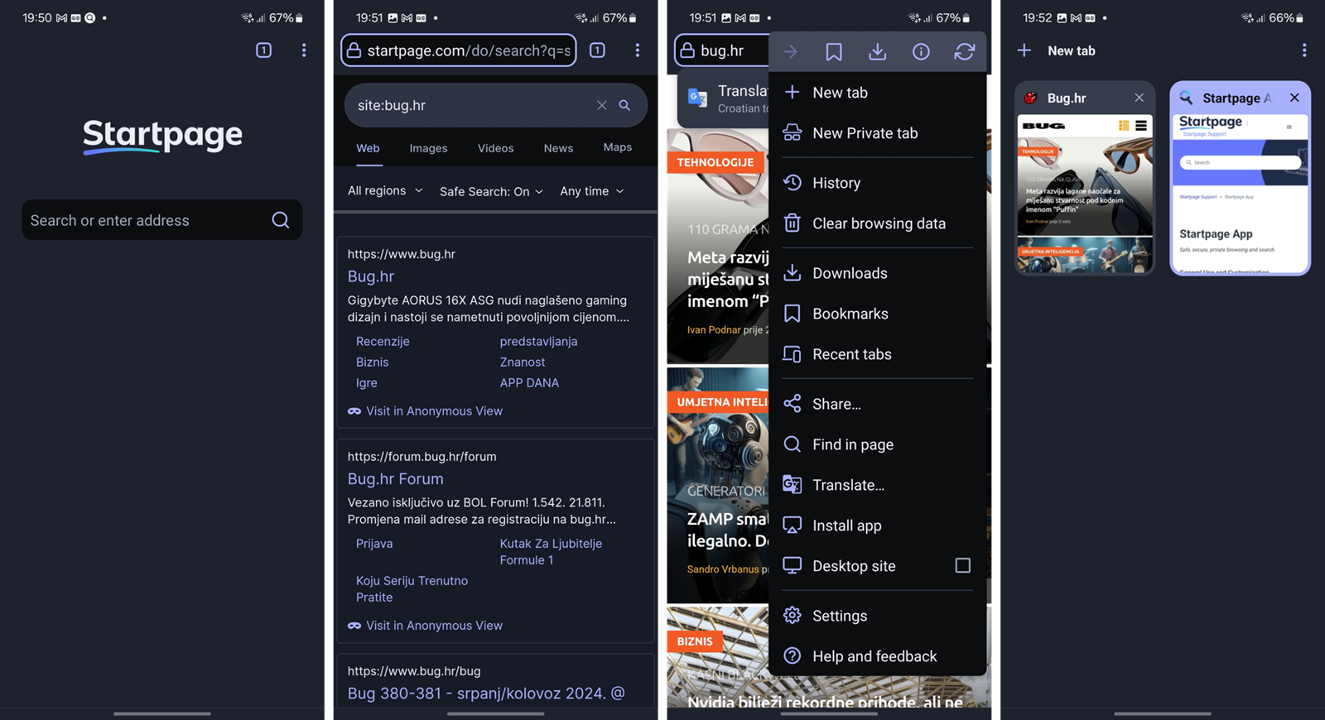Image resolution: width=1325 pixels, height=720 pixels.
Task: Click the forward arrow in the browser menu
Action: coord(791,51)
